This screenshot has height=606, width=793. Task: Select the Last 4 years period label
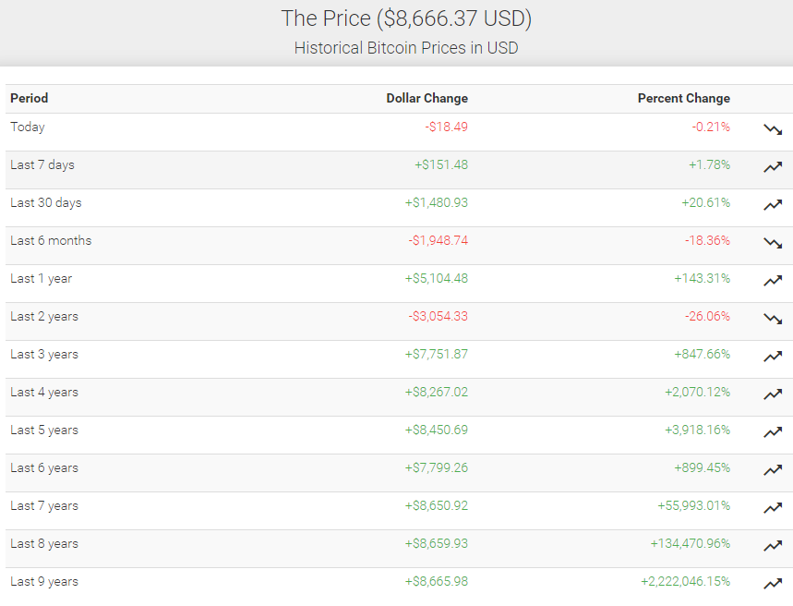(x=44, y=392)
